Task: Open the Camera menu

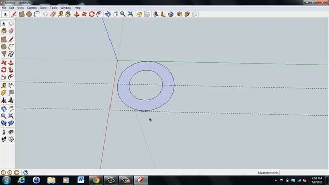Action: coord(32,8)
